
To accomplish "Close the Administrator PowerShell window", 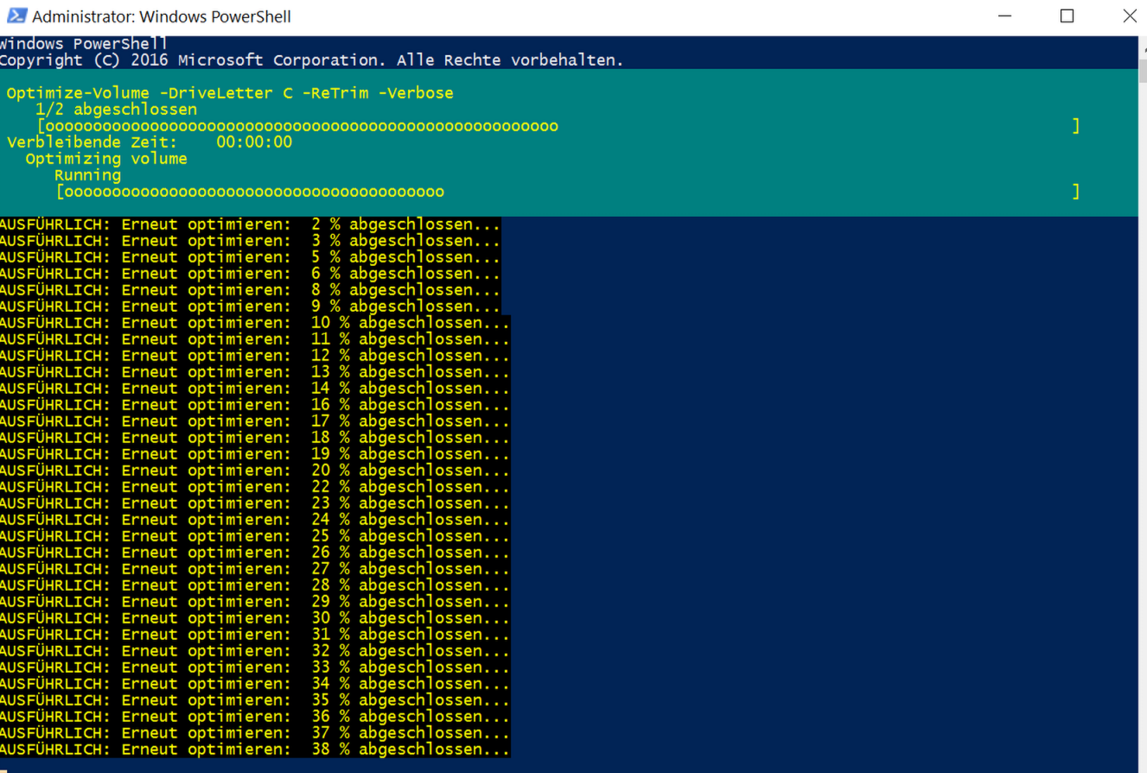I will (1130, 16).
